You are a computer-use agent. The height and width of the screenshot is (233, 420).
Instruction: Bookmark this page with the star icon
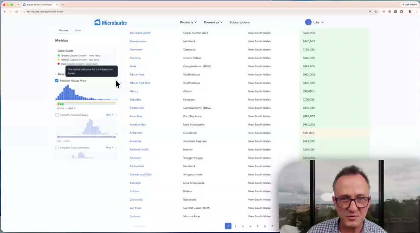click(376, 11)
